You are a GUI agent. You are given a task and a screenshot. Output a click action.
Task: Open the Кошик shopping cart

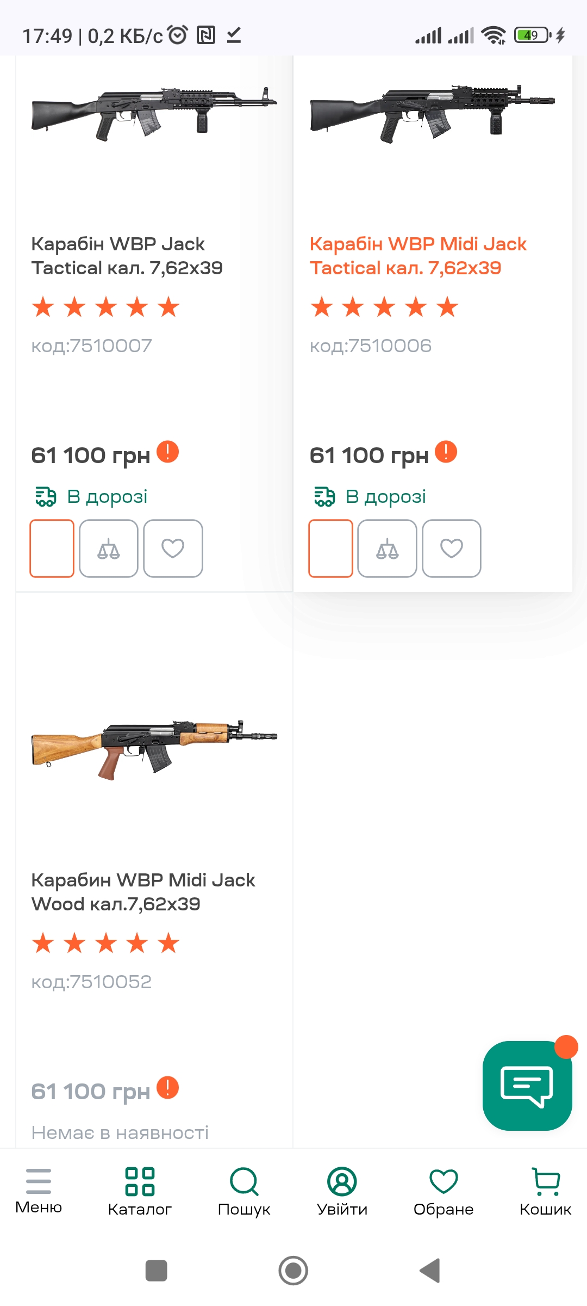click(x=545, y=1191)
